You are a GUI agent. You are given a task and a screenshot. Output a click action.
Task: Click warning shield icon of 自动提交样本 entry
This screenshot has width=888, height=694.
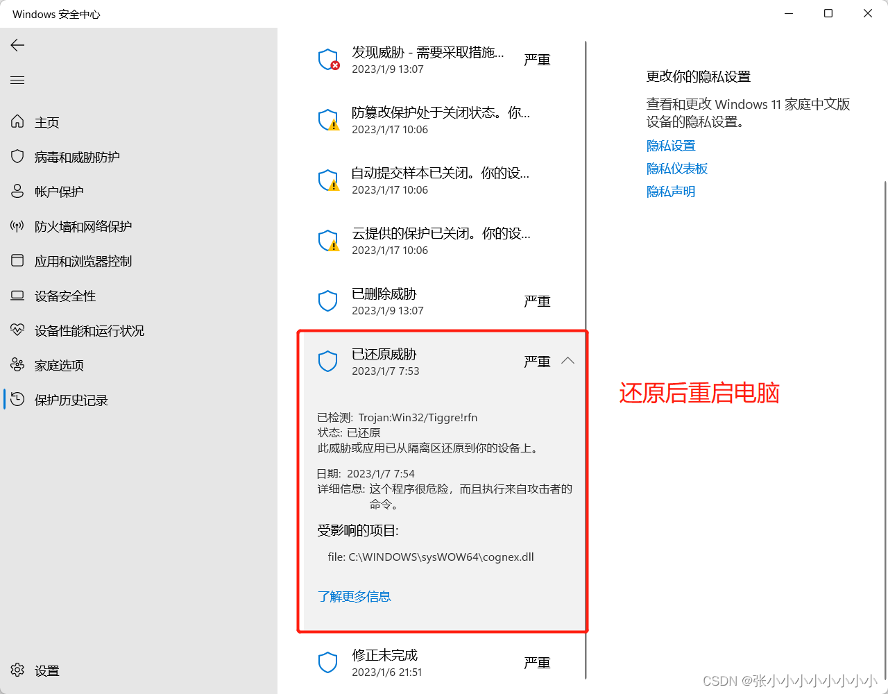pos(328,180)
